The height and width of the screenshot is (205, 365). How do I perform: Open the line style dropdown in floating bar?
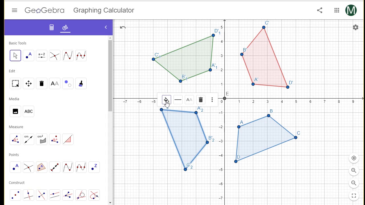pyautogui.click(x=178, y=100)
